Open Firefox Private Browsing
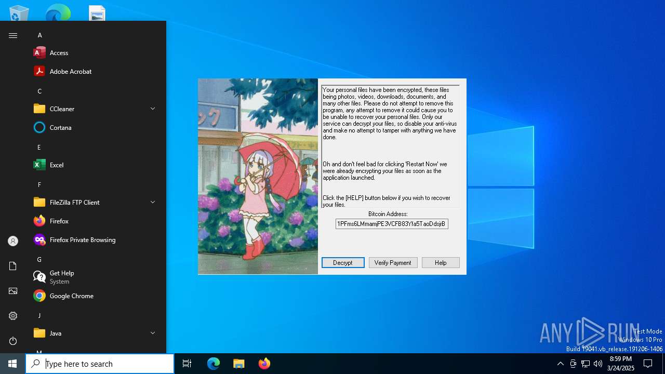Viewport: 665px width, 374px height. point(96,239)
